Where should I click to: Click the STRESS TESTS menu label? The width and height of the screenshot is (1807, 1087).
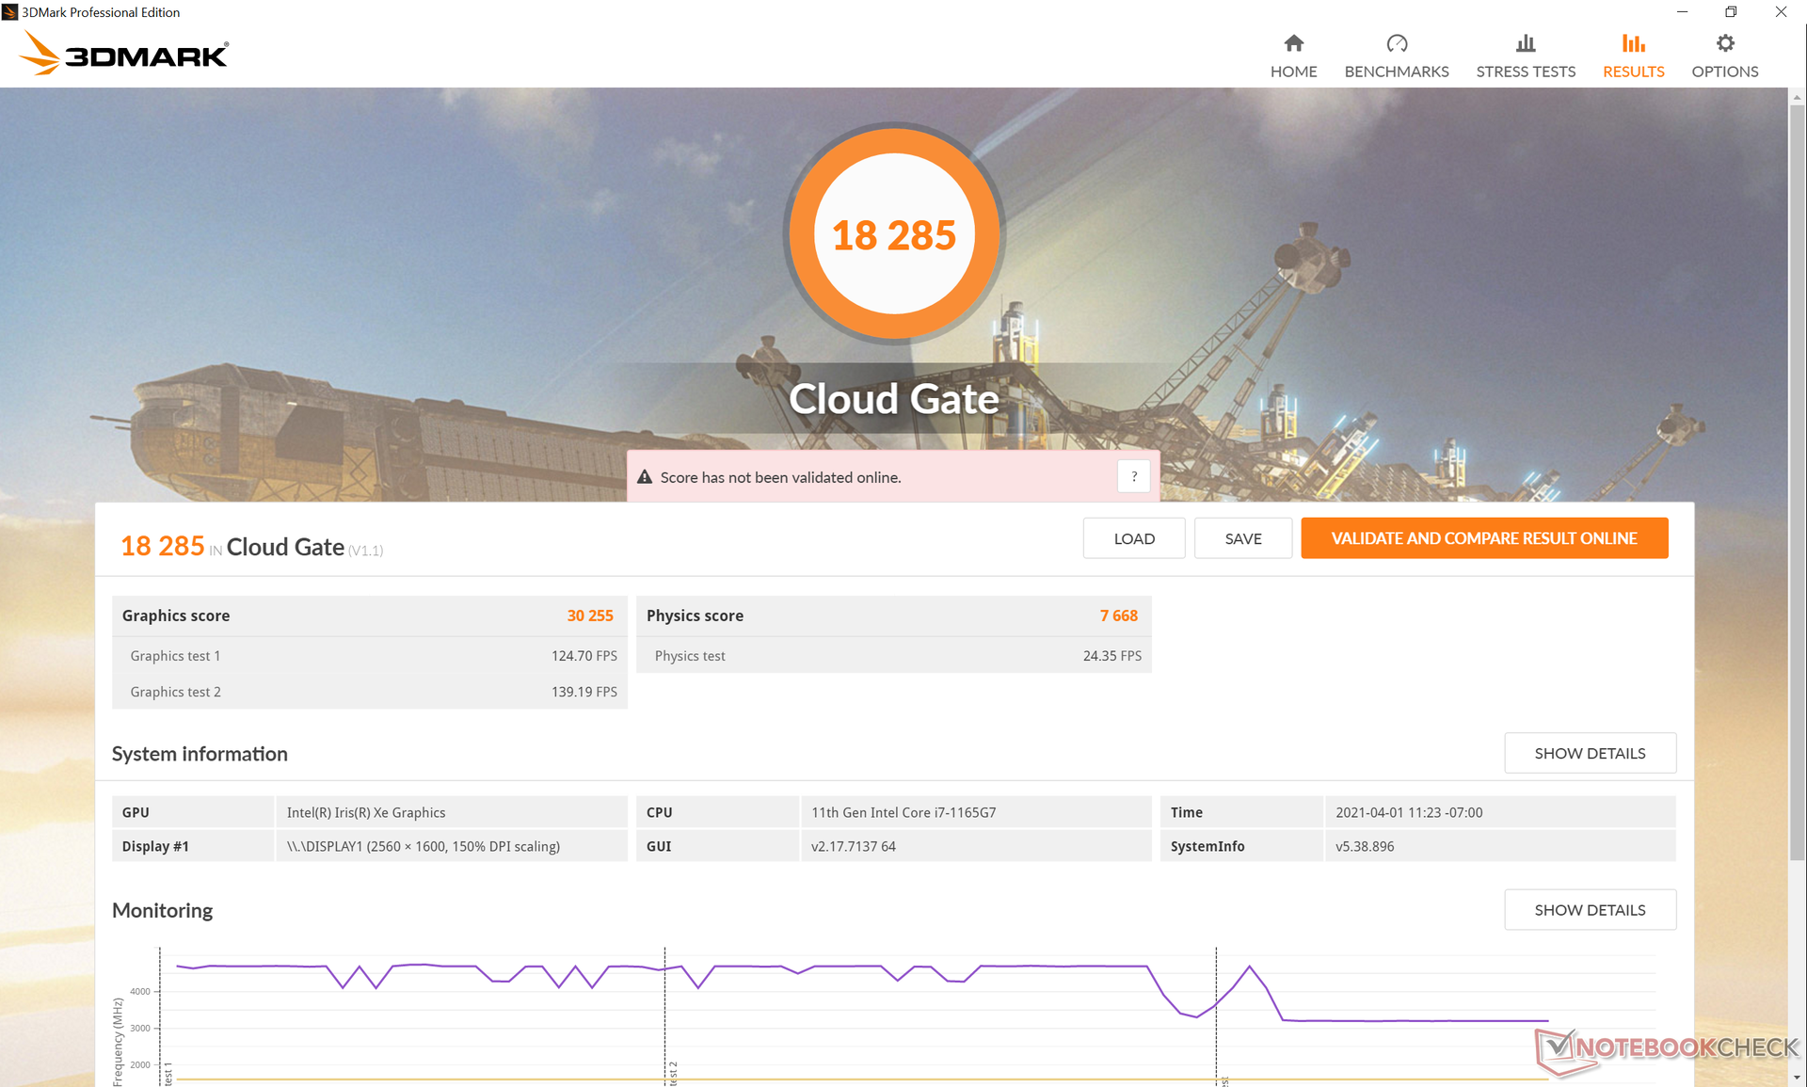[x=1525, y=72]
